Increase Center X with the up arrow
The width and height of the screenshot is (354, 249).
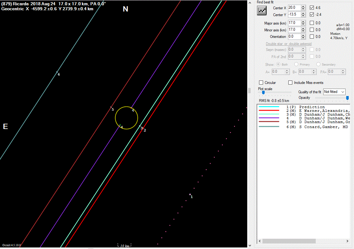(x=303, y=6)
